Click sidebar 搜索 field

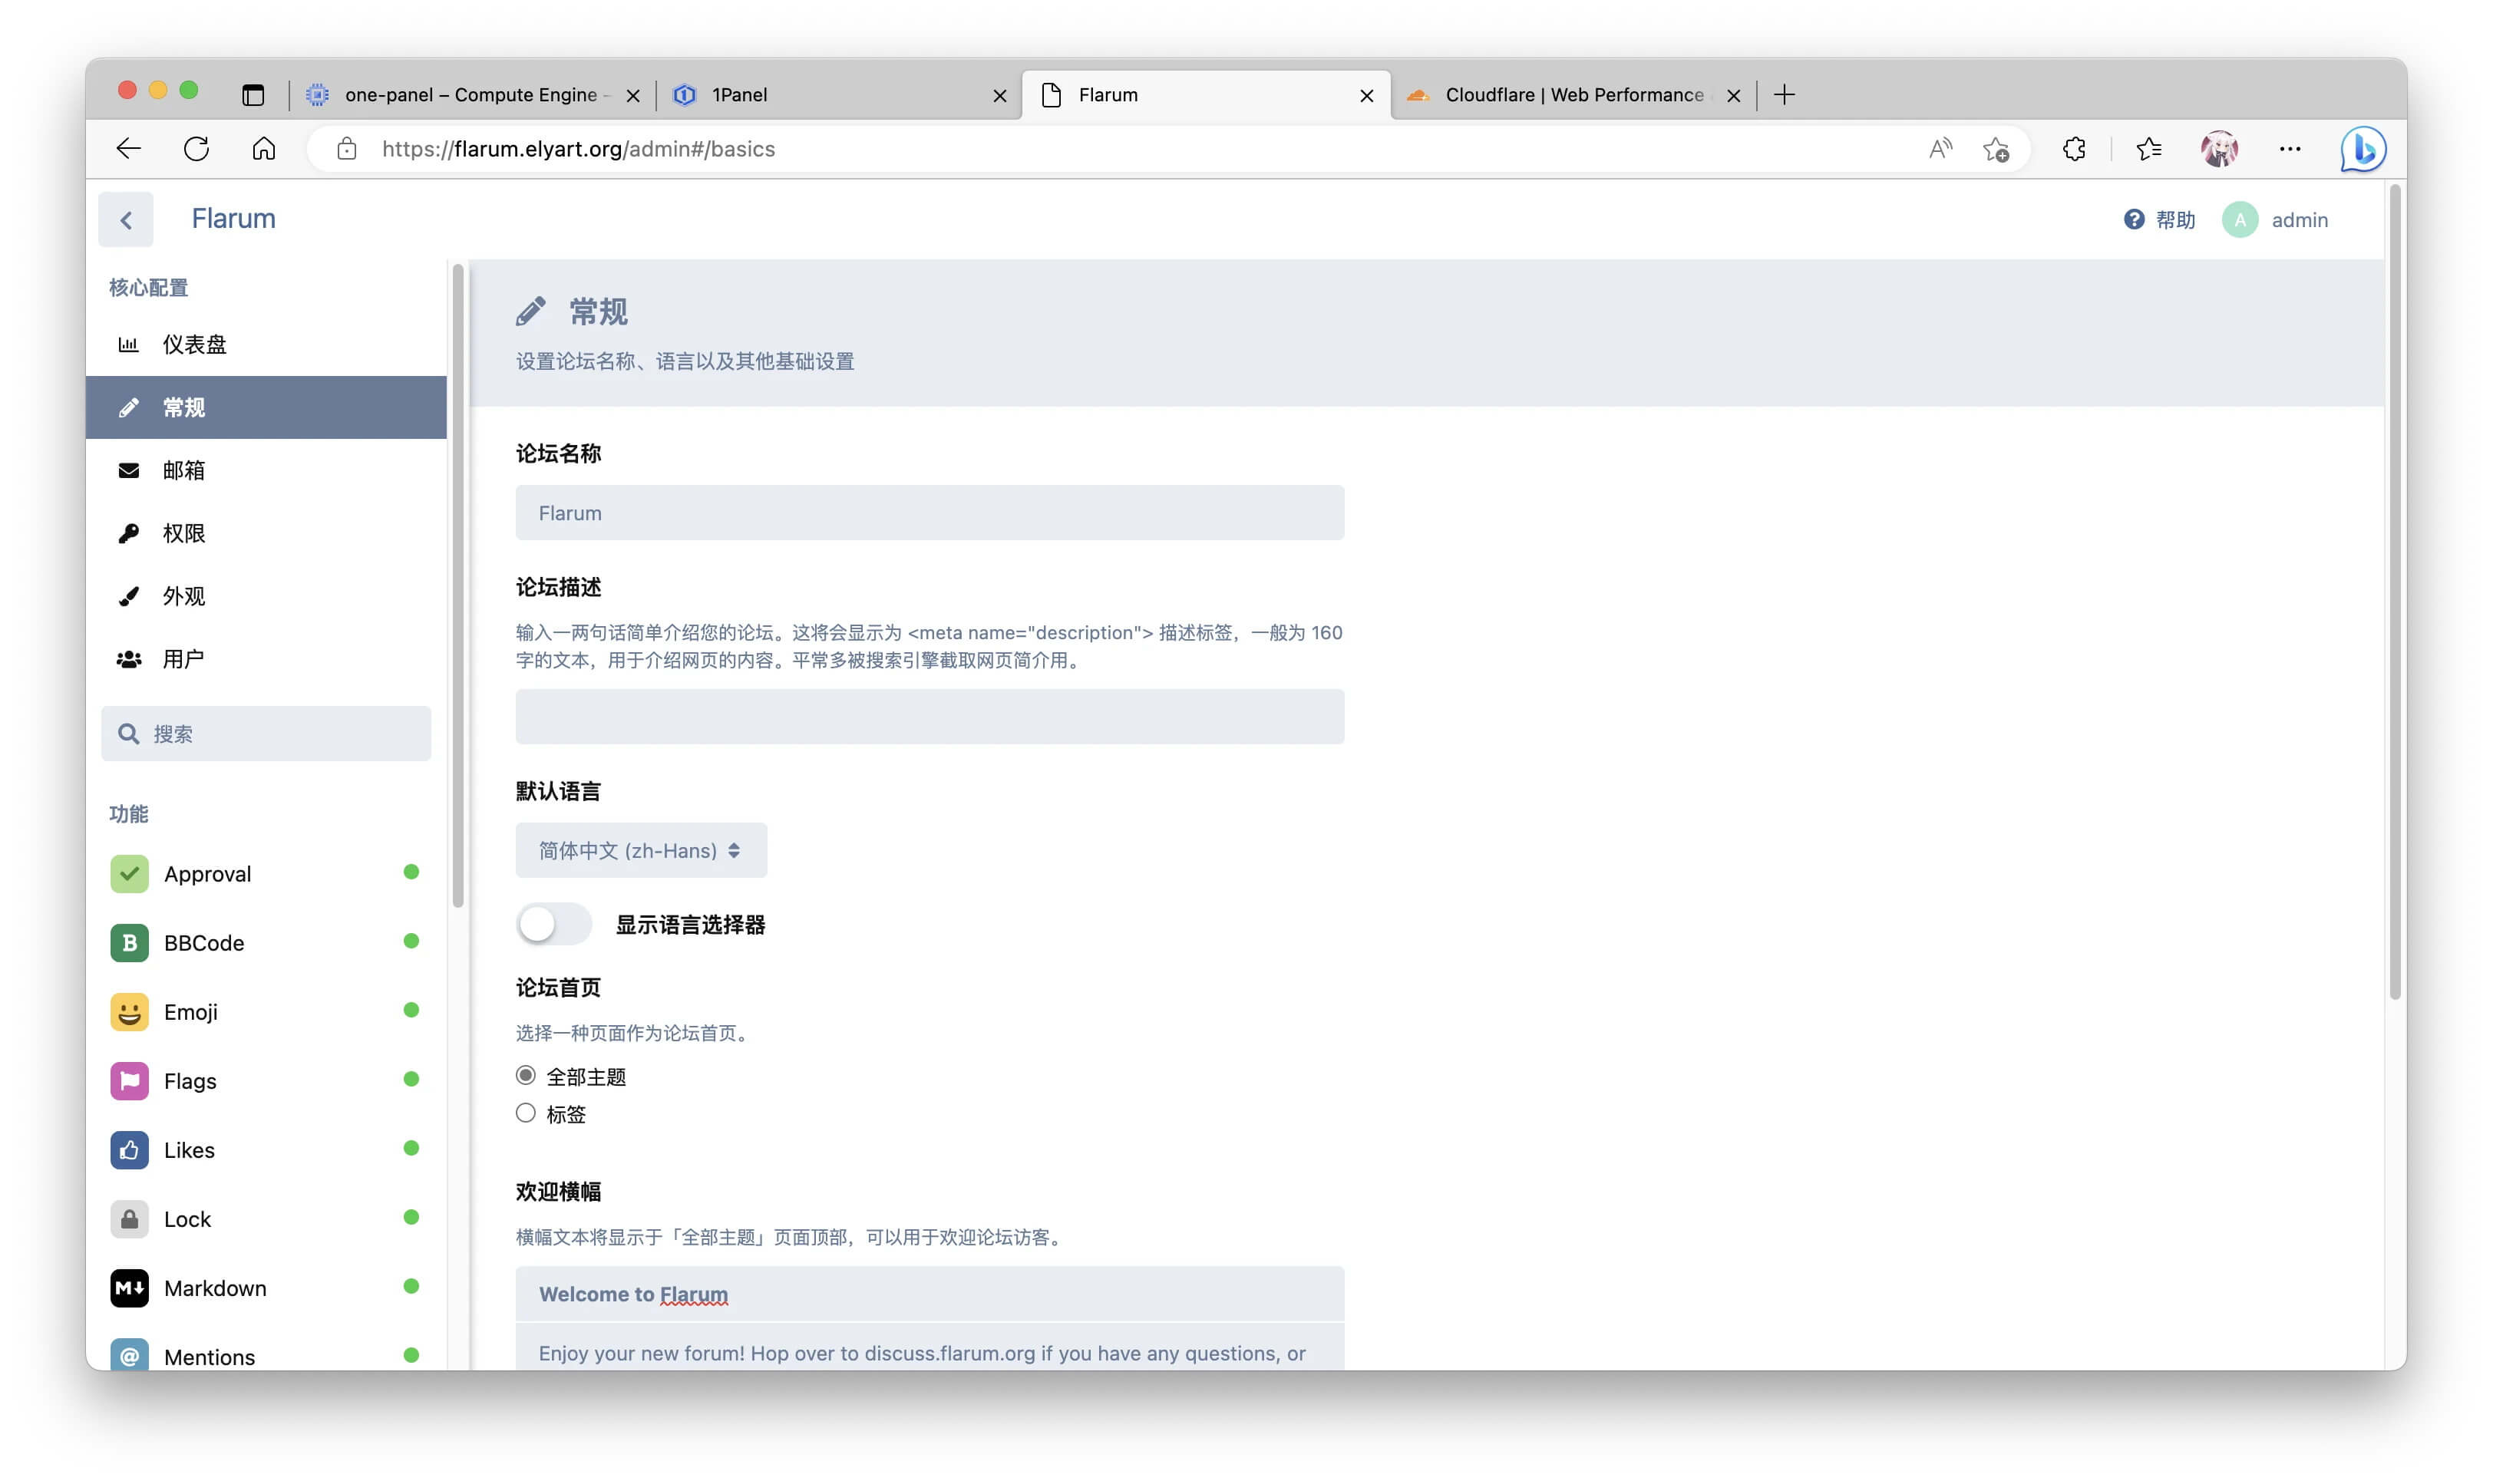[266, 734]
